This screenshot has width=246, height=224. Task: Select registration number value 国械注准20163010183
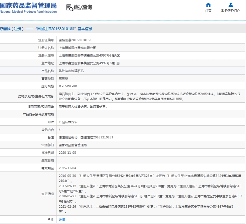coord(75,40)
